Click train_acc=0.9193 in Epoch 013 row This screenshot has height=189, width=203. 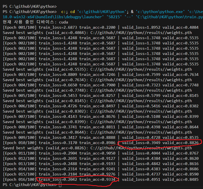97,164
